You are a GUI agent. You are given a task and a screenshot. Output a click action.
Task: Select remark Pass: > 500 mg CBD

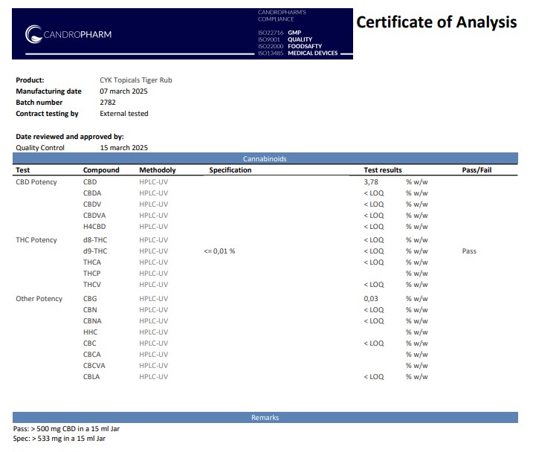click(66, 429)
